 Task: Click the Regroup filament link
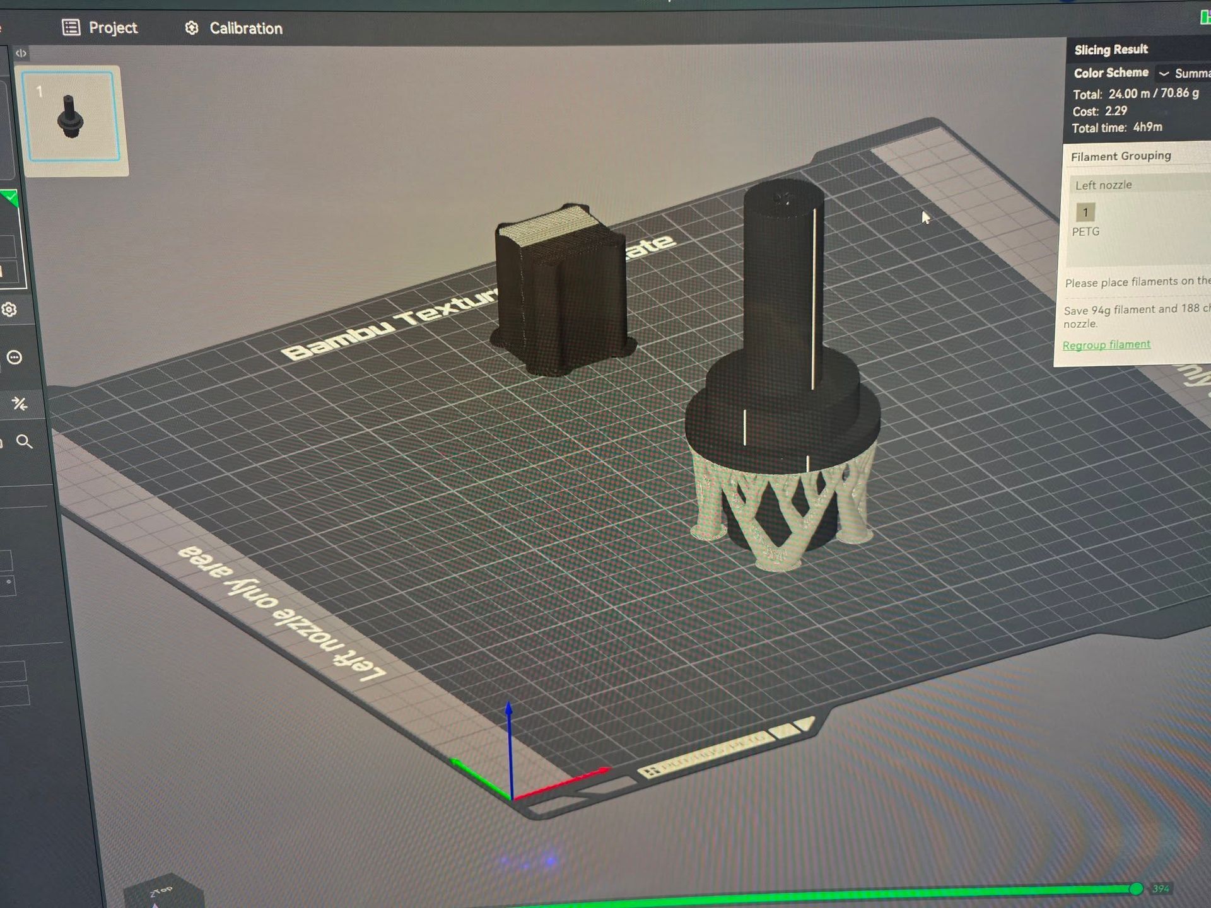pos(1106,344)
